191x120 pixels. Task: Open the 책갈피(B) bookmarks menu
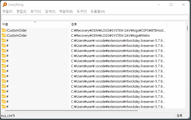66,12
